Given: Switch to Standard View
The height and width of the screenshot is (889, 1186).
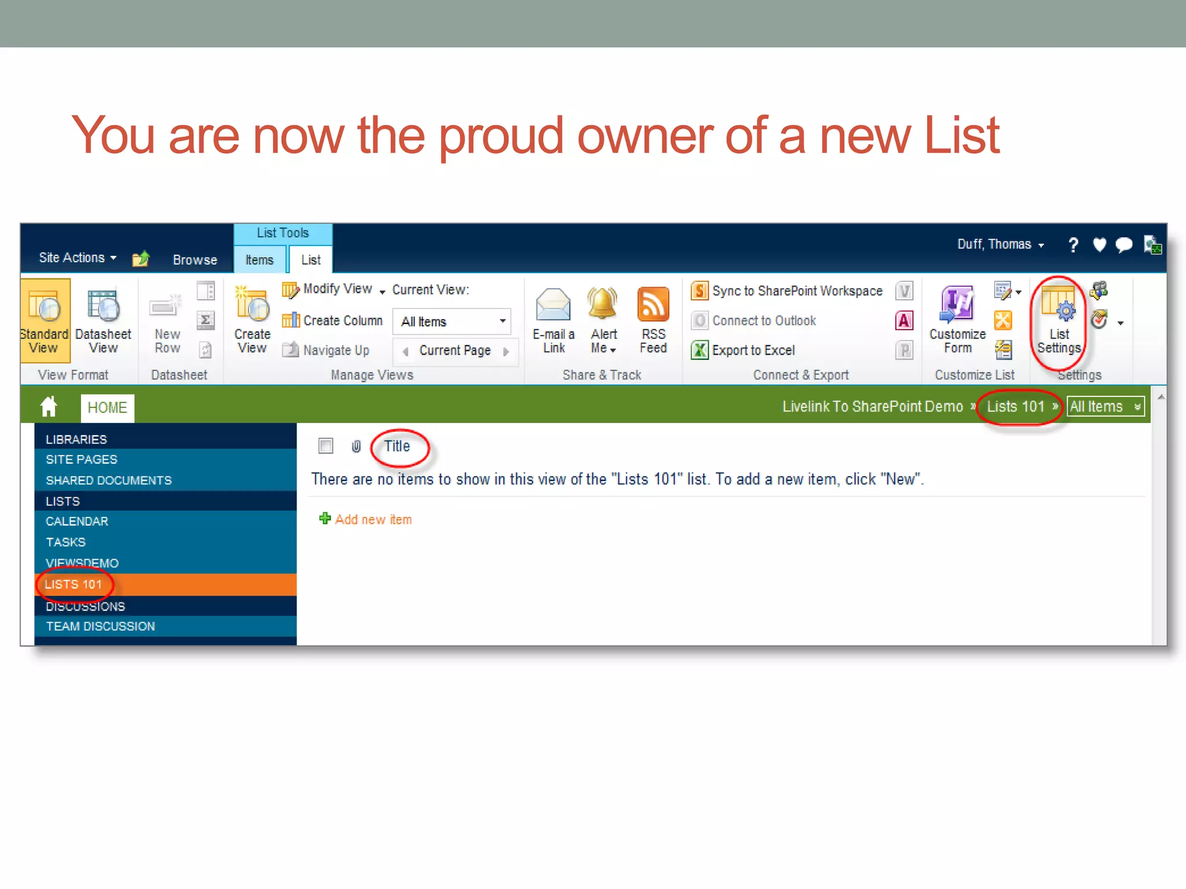Looking at the screenshot, I should click(45, 321).
